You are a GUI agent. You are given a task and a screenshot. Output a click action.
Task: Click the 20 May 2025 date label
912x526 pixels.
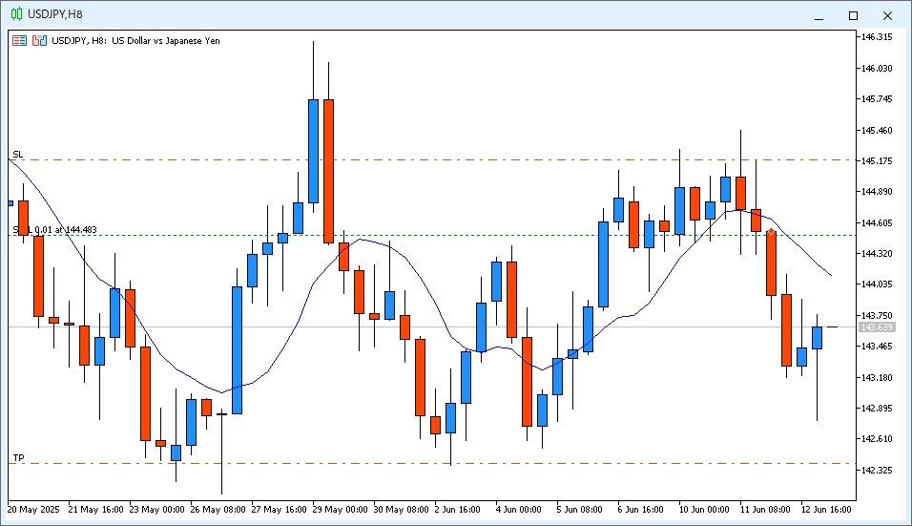pyautogui.click(x=33, y=509)
